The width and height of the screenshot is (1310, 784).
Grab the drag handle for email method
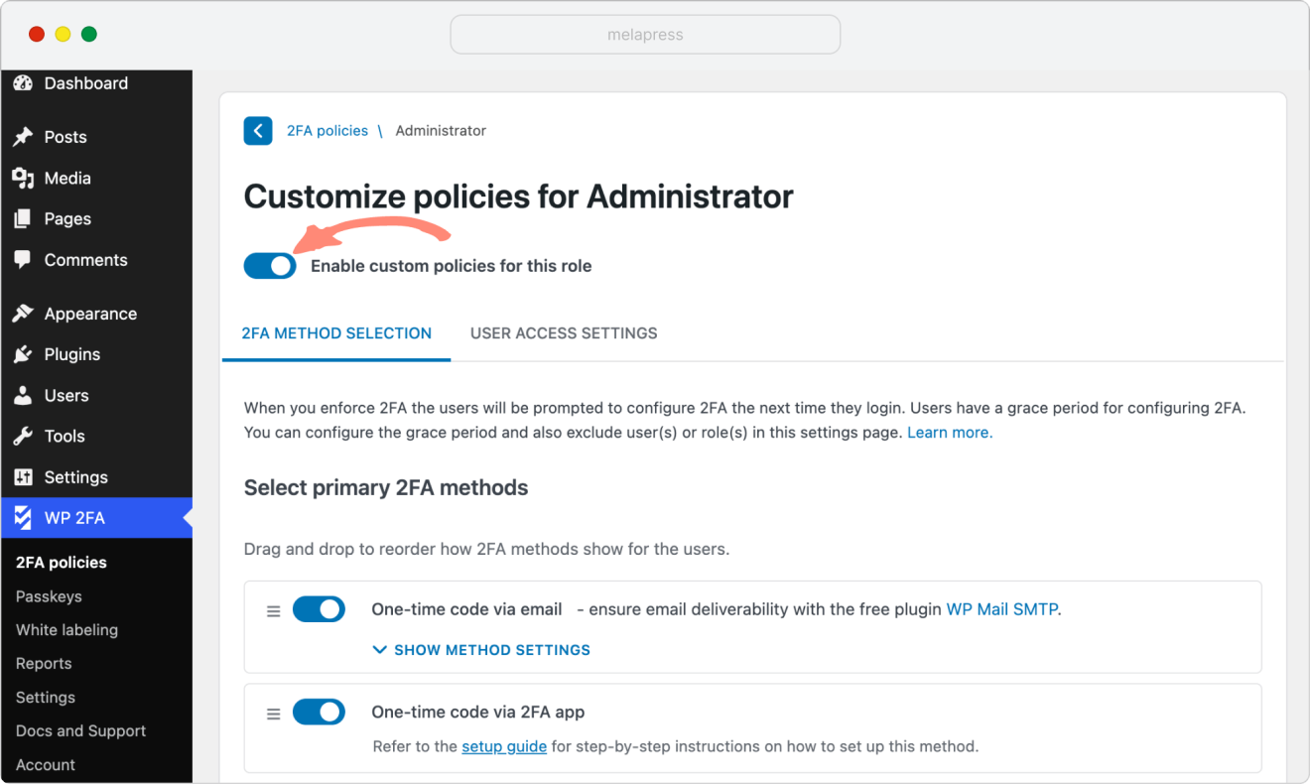pos(274,611)
